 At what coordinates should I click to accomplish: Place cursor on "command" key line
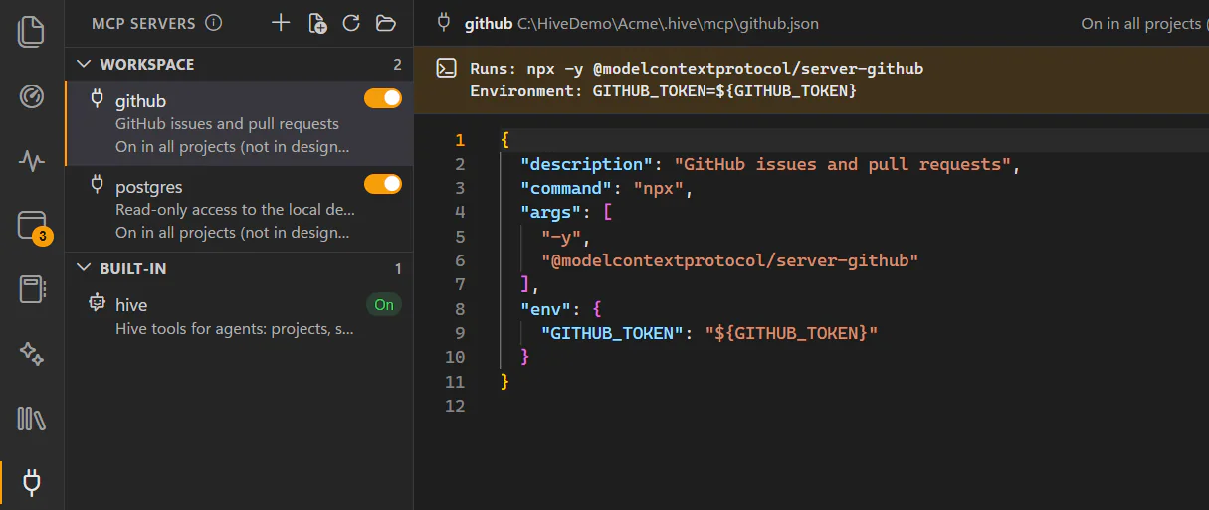click(567, 188)
